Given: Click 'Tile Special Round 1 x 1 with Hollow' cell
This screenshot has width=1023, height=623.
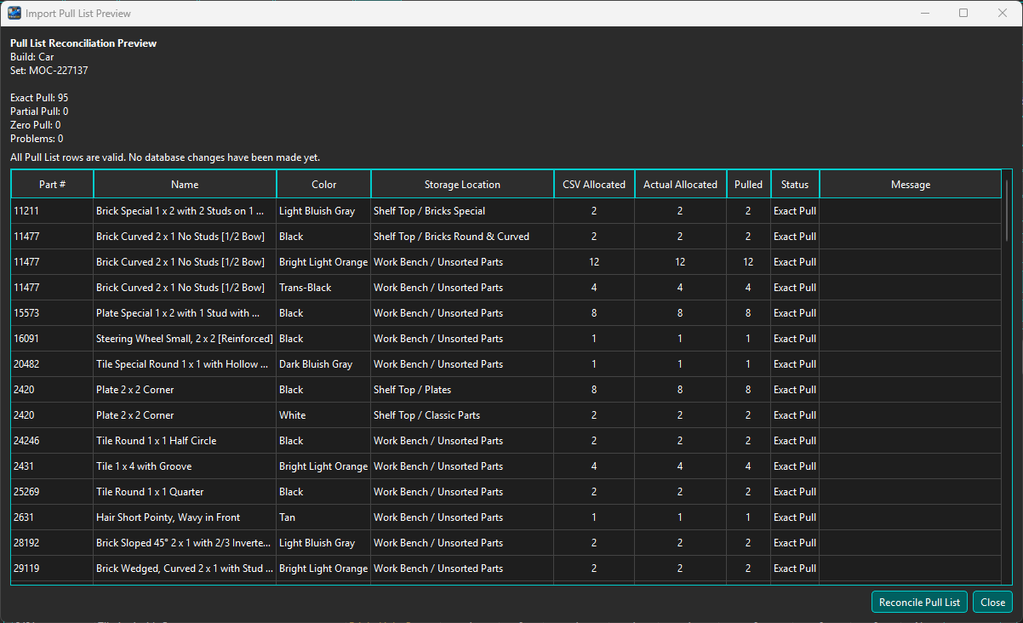Looking at the screenshot, I should (x=185, y=364).
